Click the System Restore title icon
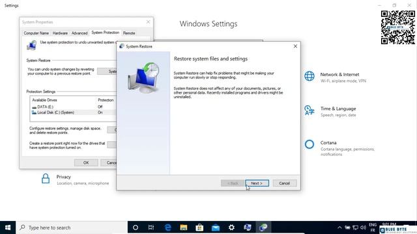The height and width of the screenshot is (234, 417). (122, 46)
